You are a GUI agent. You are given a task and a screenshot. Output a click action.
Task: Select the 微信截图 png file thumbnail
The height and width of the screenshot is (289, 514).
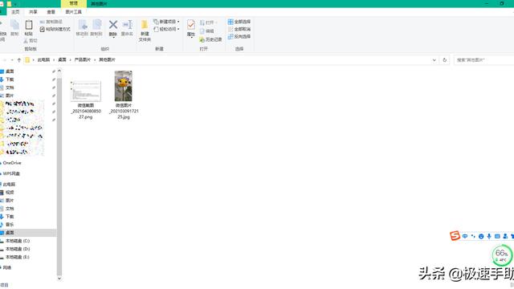[86, 92]
